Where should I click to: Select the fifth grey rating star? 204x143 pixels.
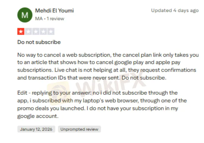click(51, 31)
